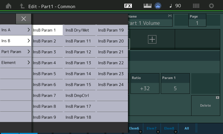Open the blue knob quick-setup icon

click(x=158, y=6)
